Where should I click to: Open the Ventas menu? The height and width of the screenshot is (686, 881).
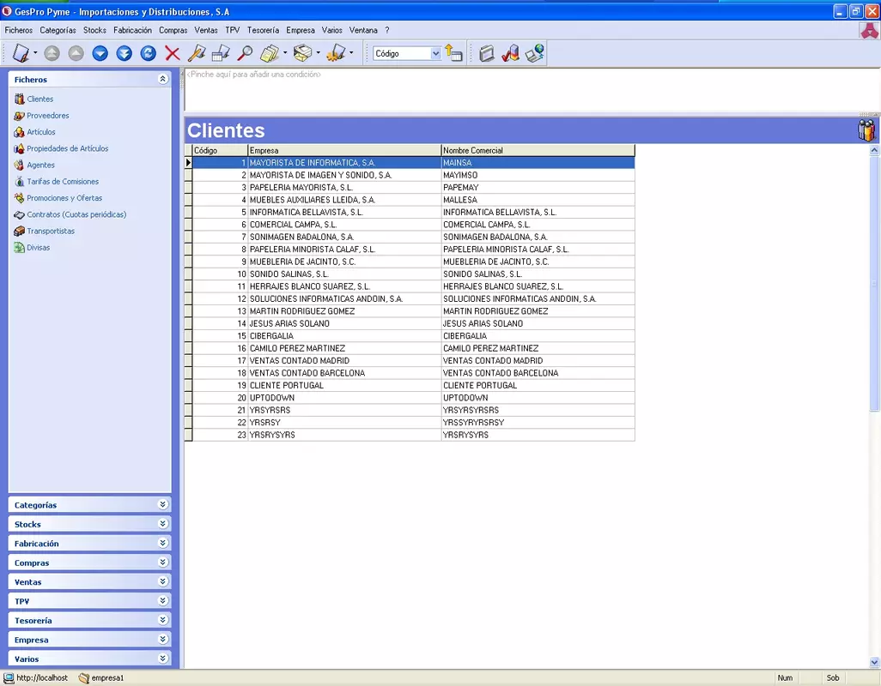(x=206, y=30)
